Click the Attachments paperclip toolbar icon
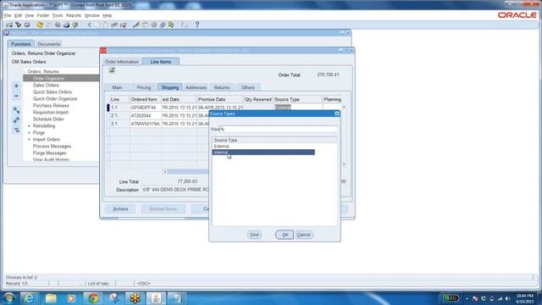 163,25
